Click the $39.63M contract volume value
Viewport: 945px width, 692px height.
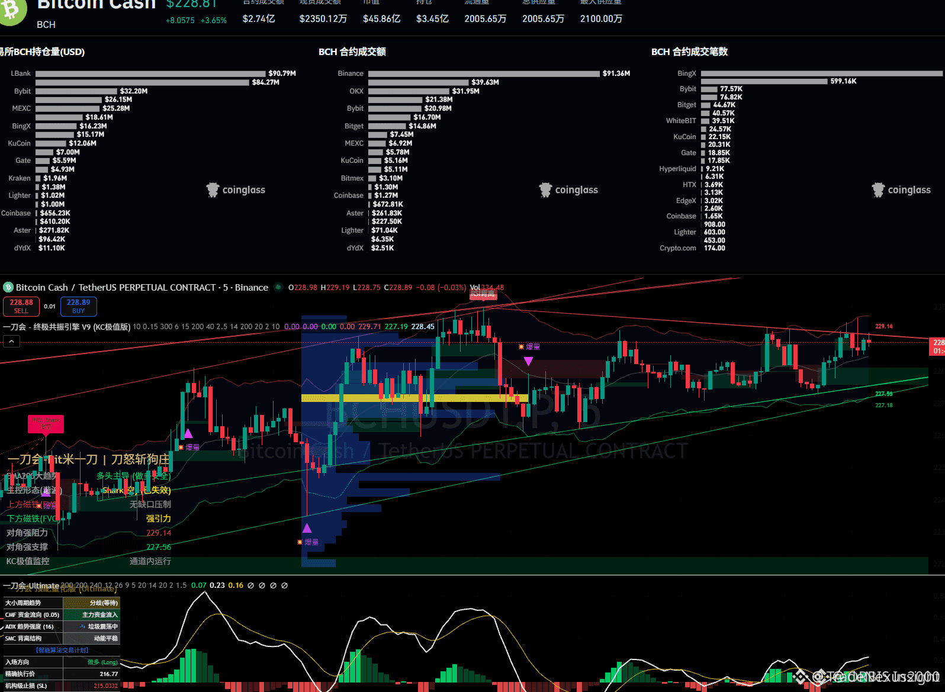click(x=486, y=82)
